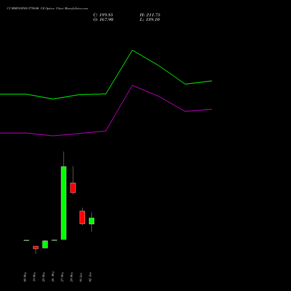Click the CUMMINSIND 5750.00 CE Option chart title
The height and width of the screenshot is (291, 291).
click(x=47, y=9)
